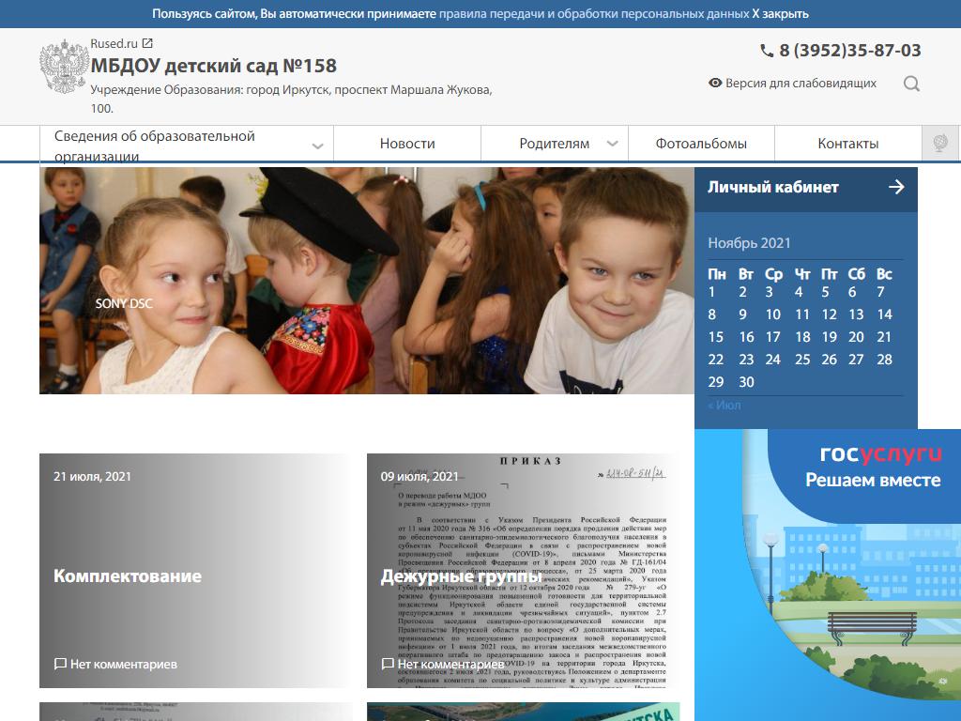Close the personal data notice banner
Image resolution: width=961 pixels, height=721 pixels.
coord(780,14)
